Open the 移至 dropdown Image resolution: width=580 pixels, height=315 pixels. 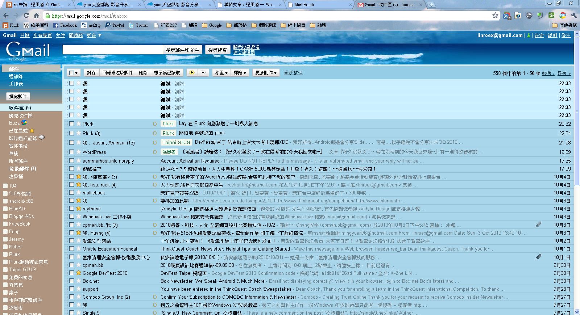pyautogui.click(x=221, y=73)
